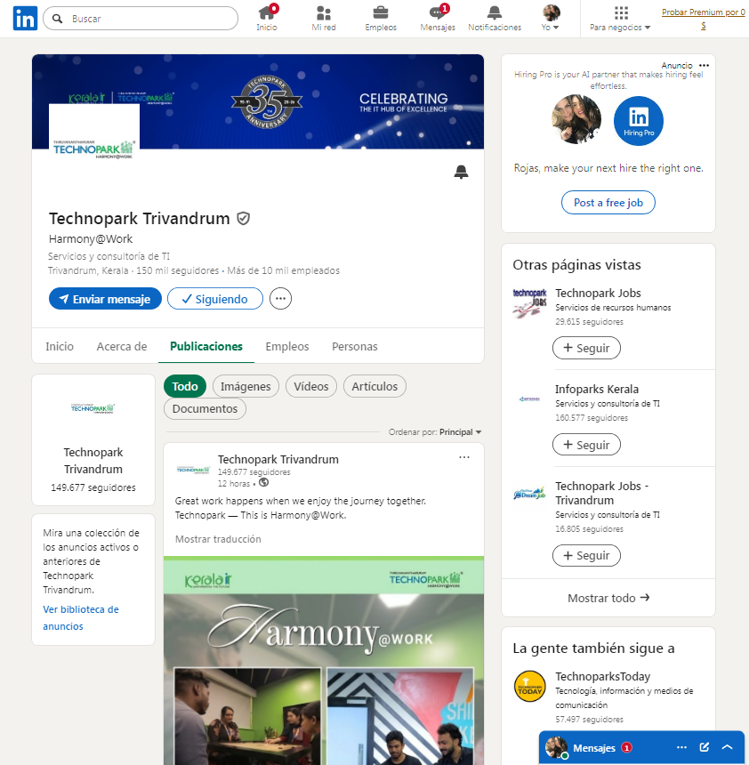
Task: Click the Technopark Jobs logo
Action: [x=529, y=303]
